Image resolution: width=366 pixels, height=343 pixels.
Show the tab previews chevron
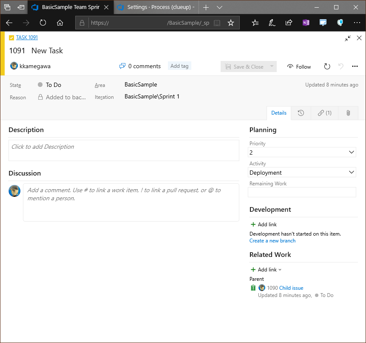[219, 7]
